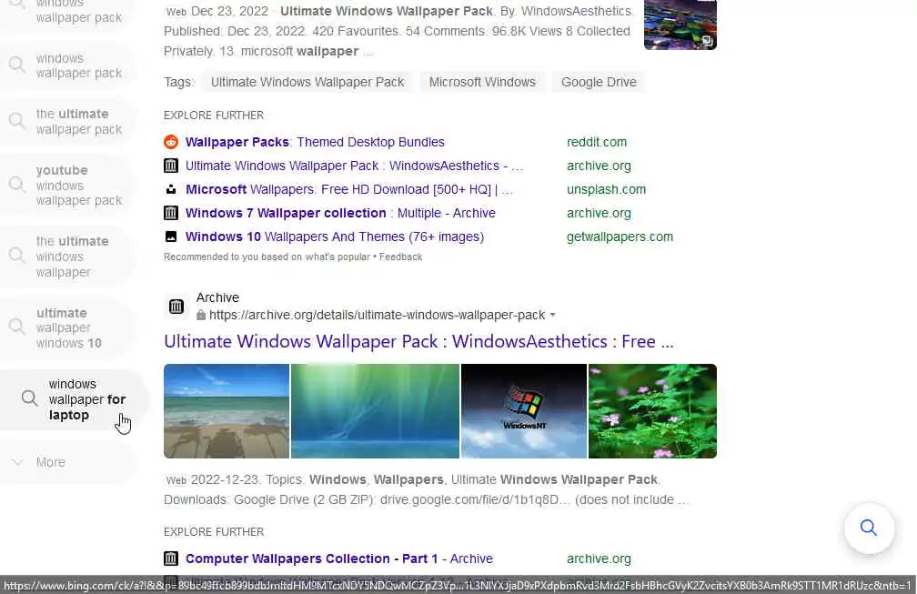This screenshot has width=917, height=594.
Task: Click getwallpapers.com domain text
Action: tap(620, 237)
